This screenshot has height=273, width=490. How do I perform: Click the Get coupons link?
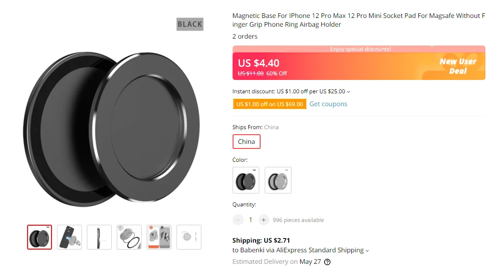click(x=328, y=104)
